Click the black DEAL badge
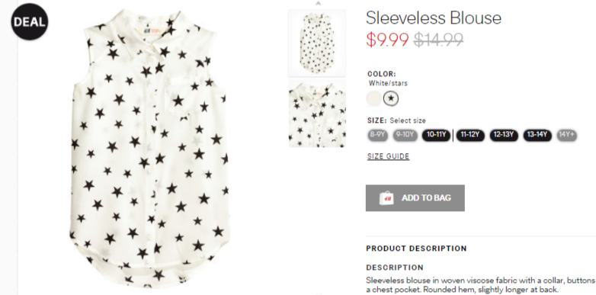 30,21
